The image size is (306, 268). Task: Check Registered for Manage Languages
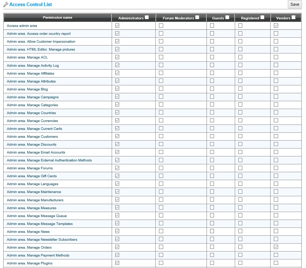click(x=240, y=184)
